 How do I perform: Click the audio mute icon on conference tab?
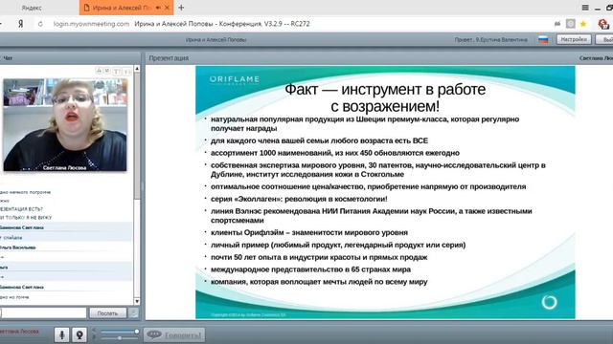[158, 8]
